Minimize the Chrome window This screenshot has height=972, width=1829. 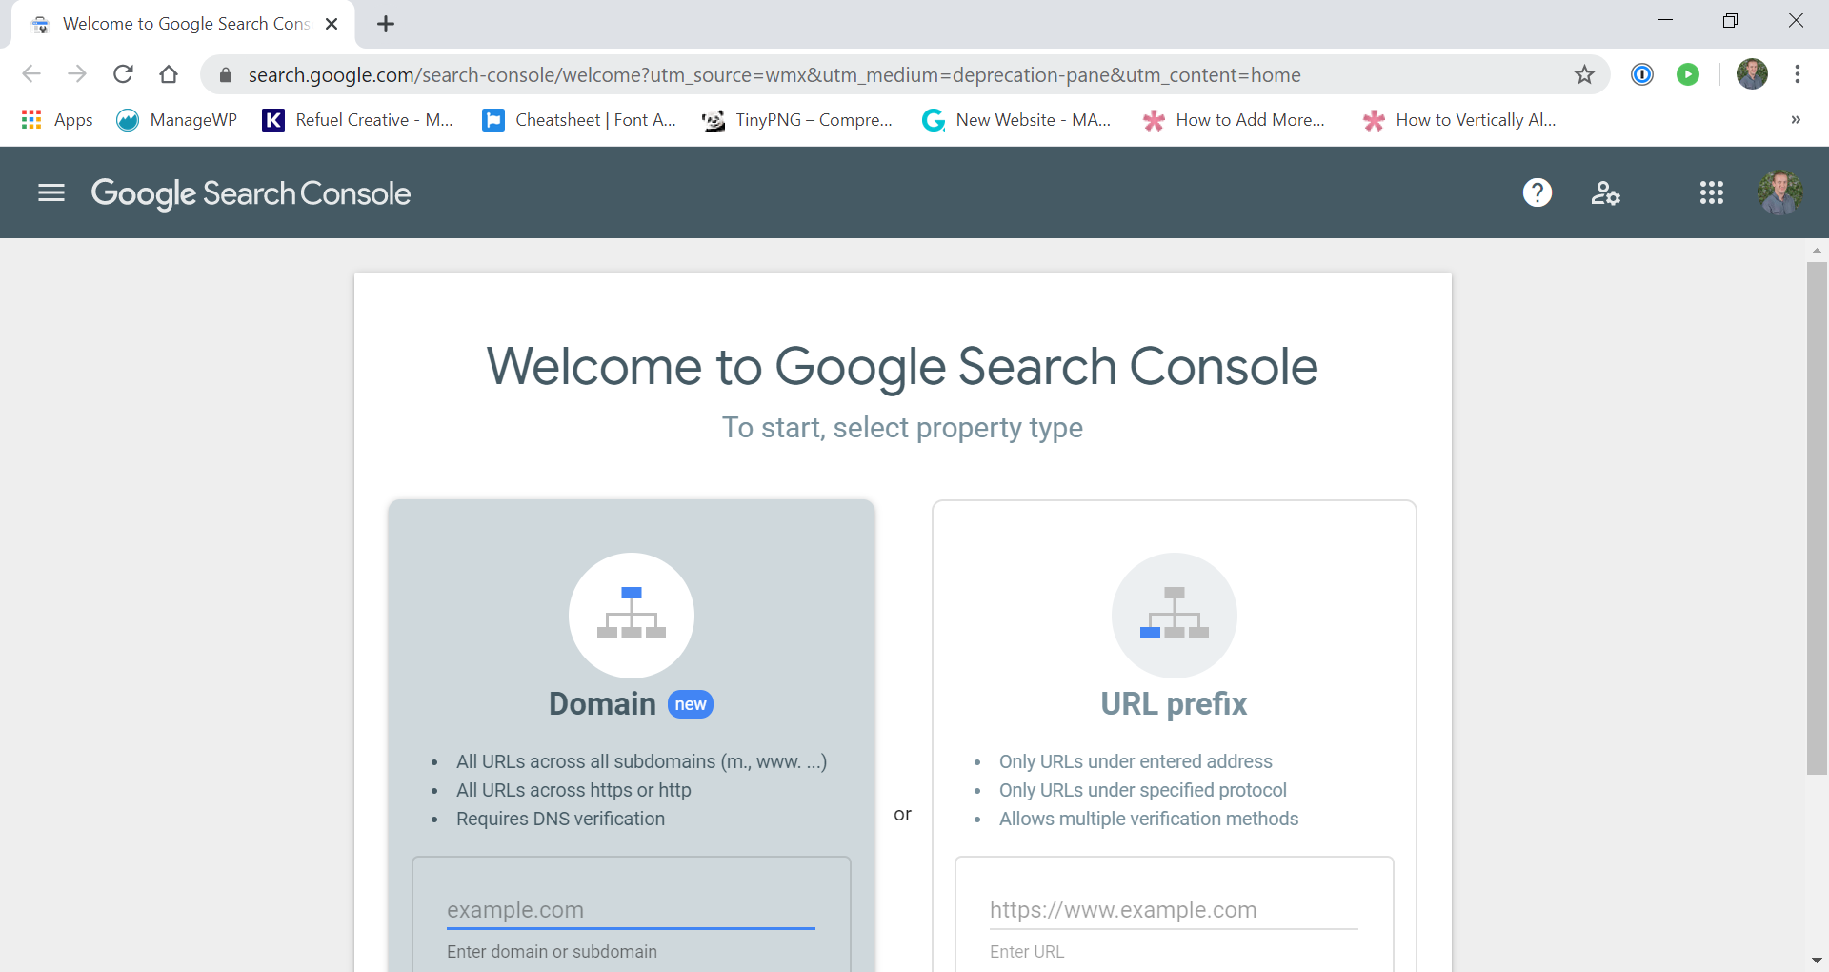click(1665, 20)
